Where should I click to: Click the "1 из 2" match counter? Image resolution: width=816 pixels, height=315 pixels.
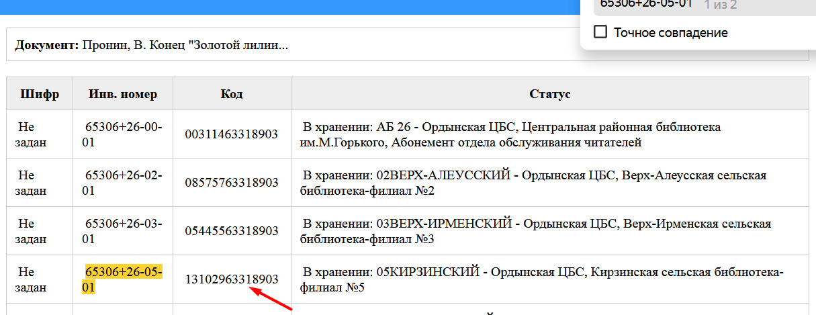tap(720, 5)
